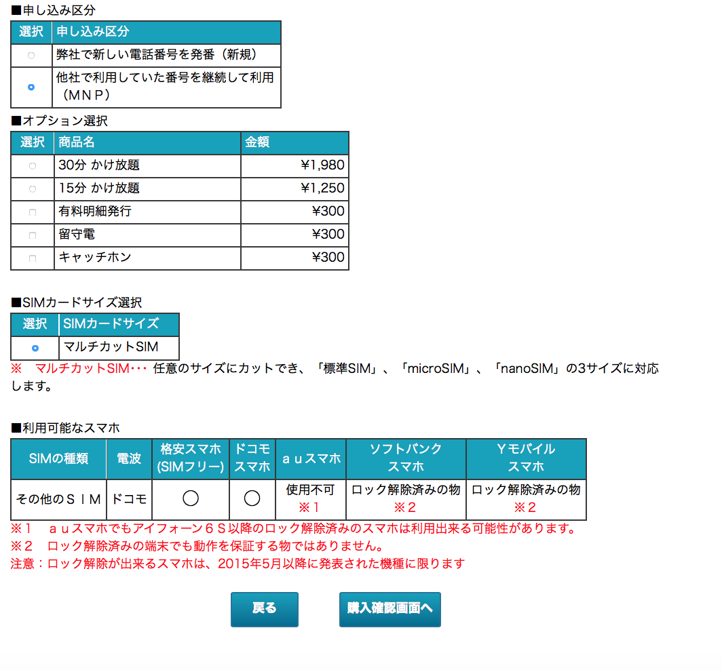The height and width of the screenshot is (670, 722).
Task: Click the 30分 かけ放題 product name
Action: [99, 165]
